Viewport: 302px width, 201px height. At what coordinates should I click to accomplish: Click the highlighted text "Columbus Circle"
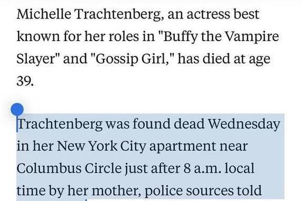pyautogui.click(x=69, y=168)
